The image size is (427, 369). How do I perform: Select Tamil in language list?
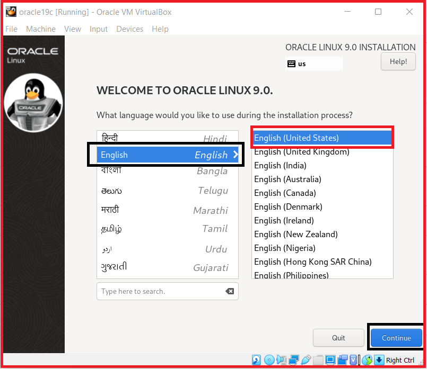click(x=168, y=229)
